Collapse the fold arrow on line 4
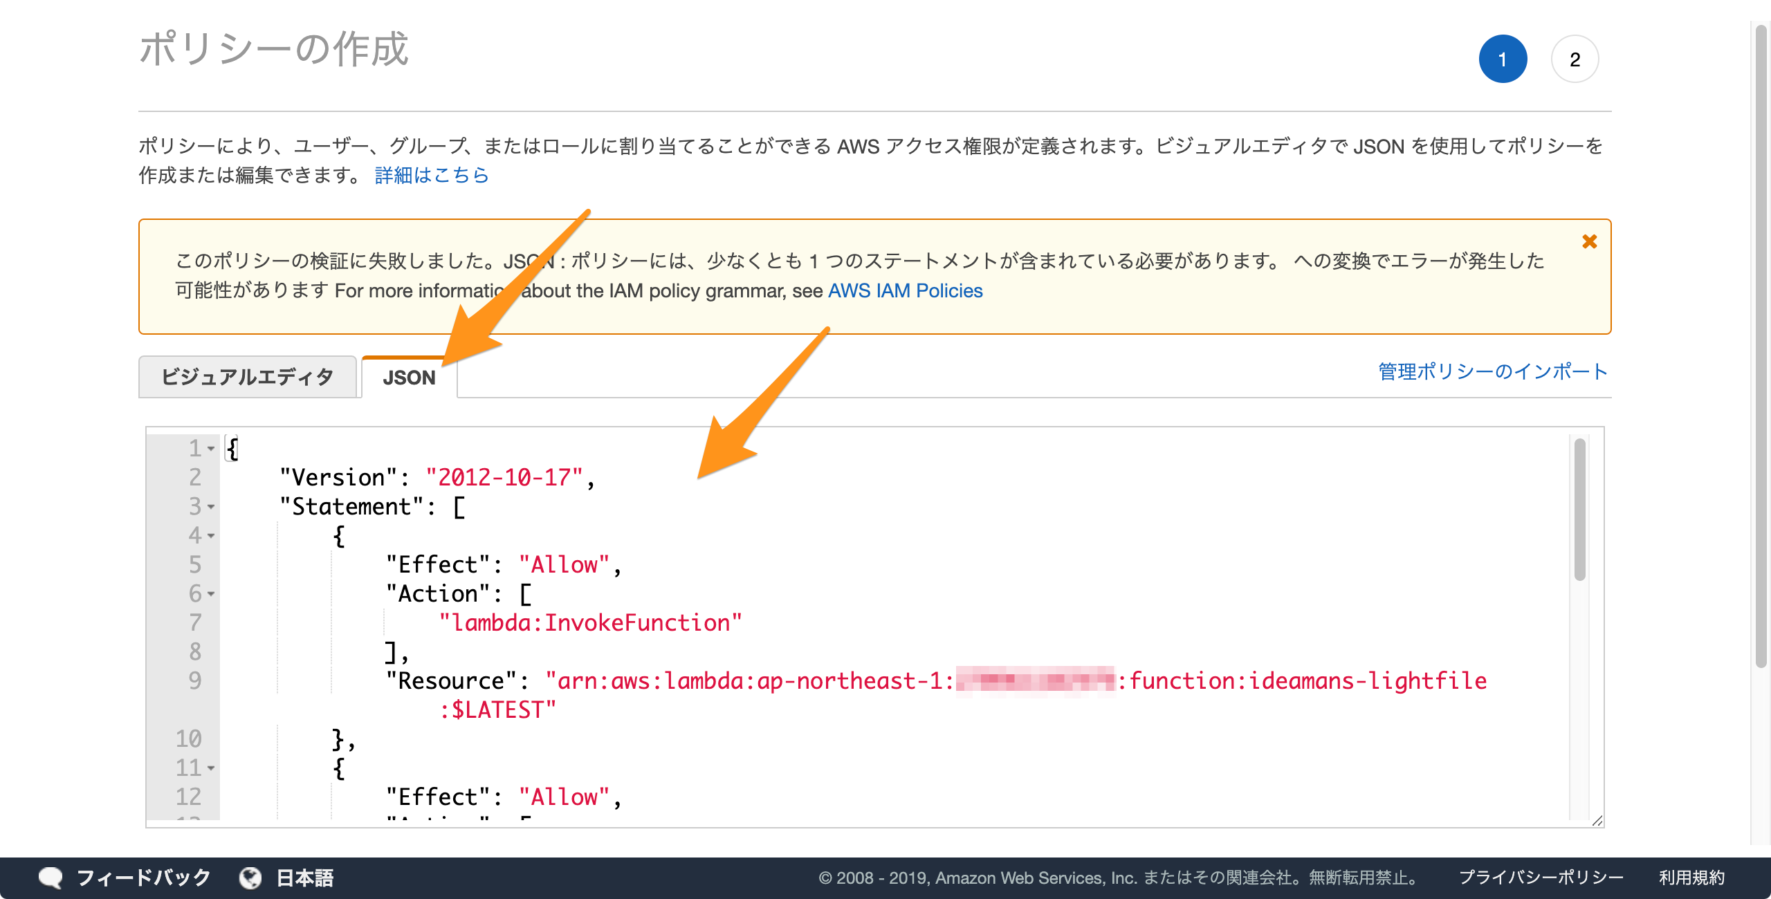Screen dimensions: 1771x899 tap(211, 536)
